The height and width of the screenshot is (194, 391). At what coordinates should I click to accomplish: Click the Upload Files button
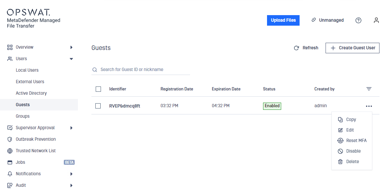pos(283,20)
